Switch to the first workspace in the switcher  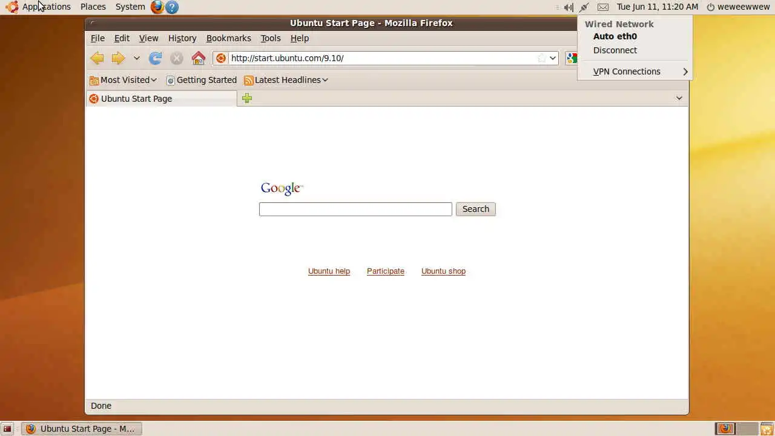coord(725,429)
